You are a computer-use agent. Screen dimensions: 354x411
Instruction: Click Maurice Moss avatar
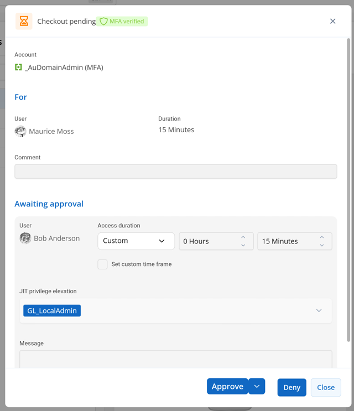[20, 131]
